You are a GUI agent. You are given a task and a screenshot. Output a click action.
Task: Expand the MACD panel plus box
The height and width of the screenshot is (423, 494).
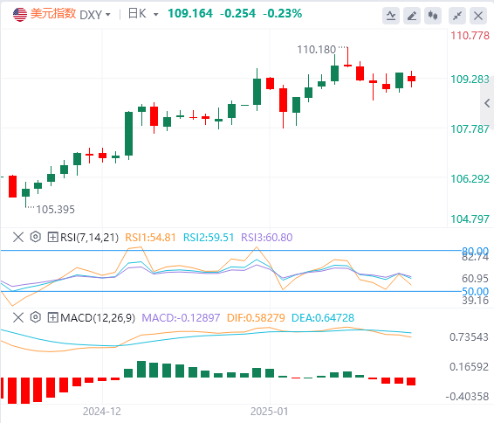(52, 317)
